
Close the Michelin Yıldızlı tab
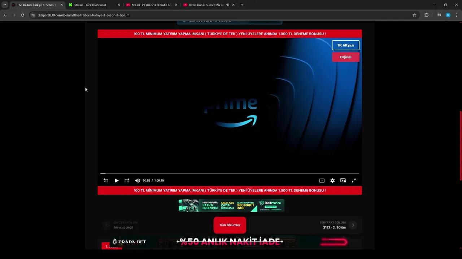(176, 5)
